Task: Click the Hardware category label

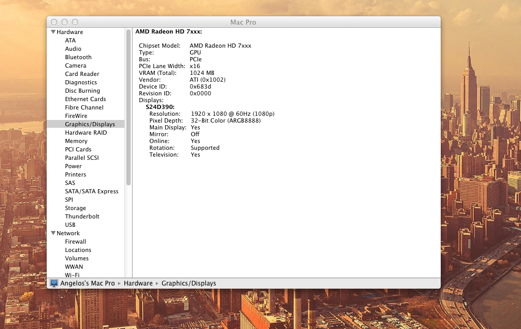Action: click(70, 32)
